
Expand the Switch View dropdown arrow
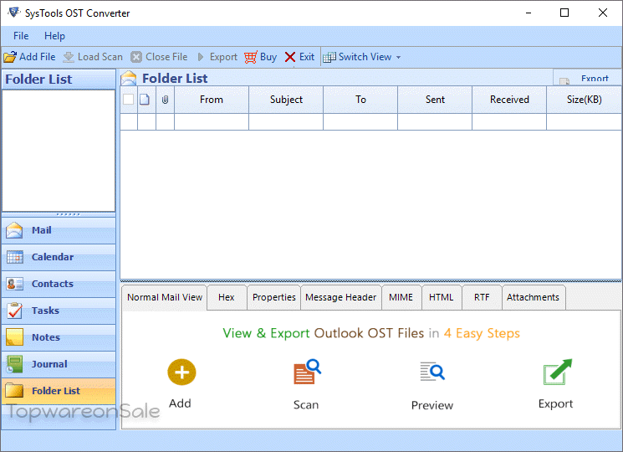398,58
